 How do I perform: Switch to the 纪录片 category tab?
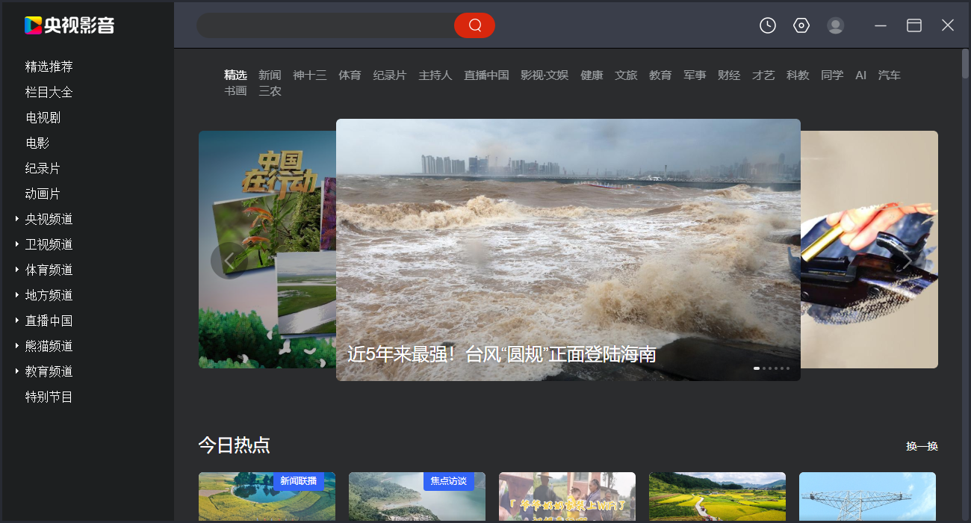(389, 75)
